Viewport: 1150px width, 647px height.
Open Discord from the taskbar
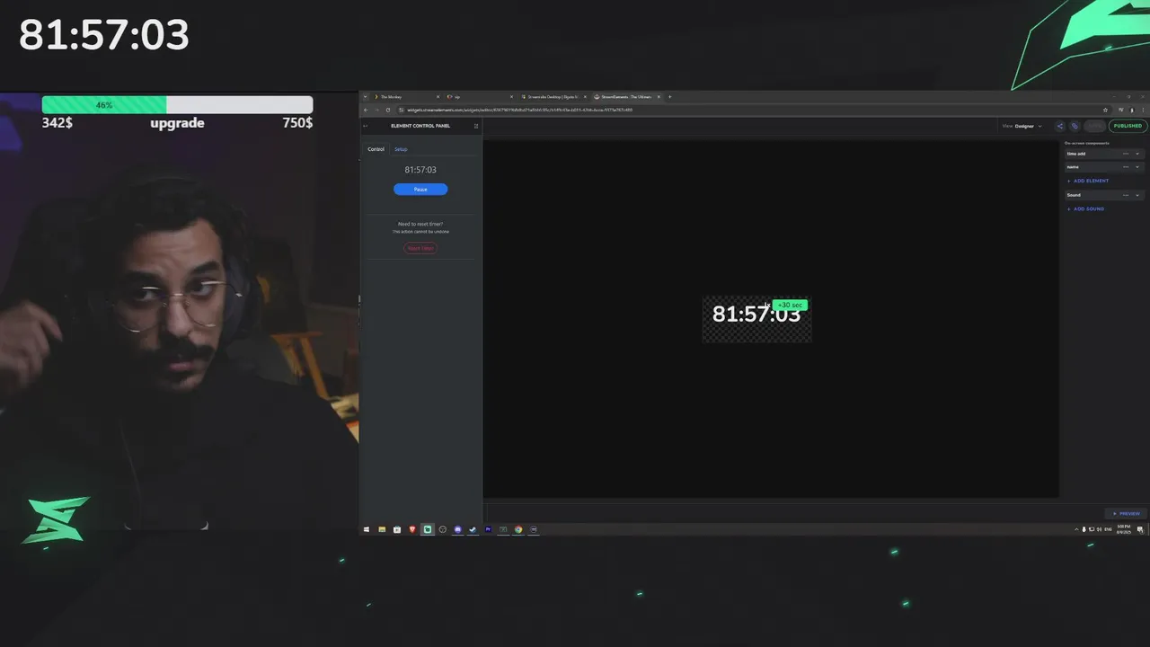pyautogui.click(x=457, y=529)
